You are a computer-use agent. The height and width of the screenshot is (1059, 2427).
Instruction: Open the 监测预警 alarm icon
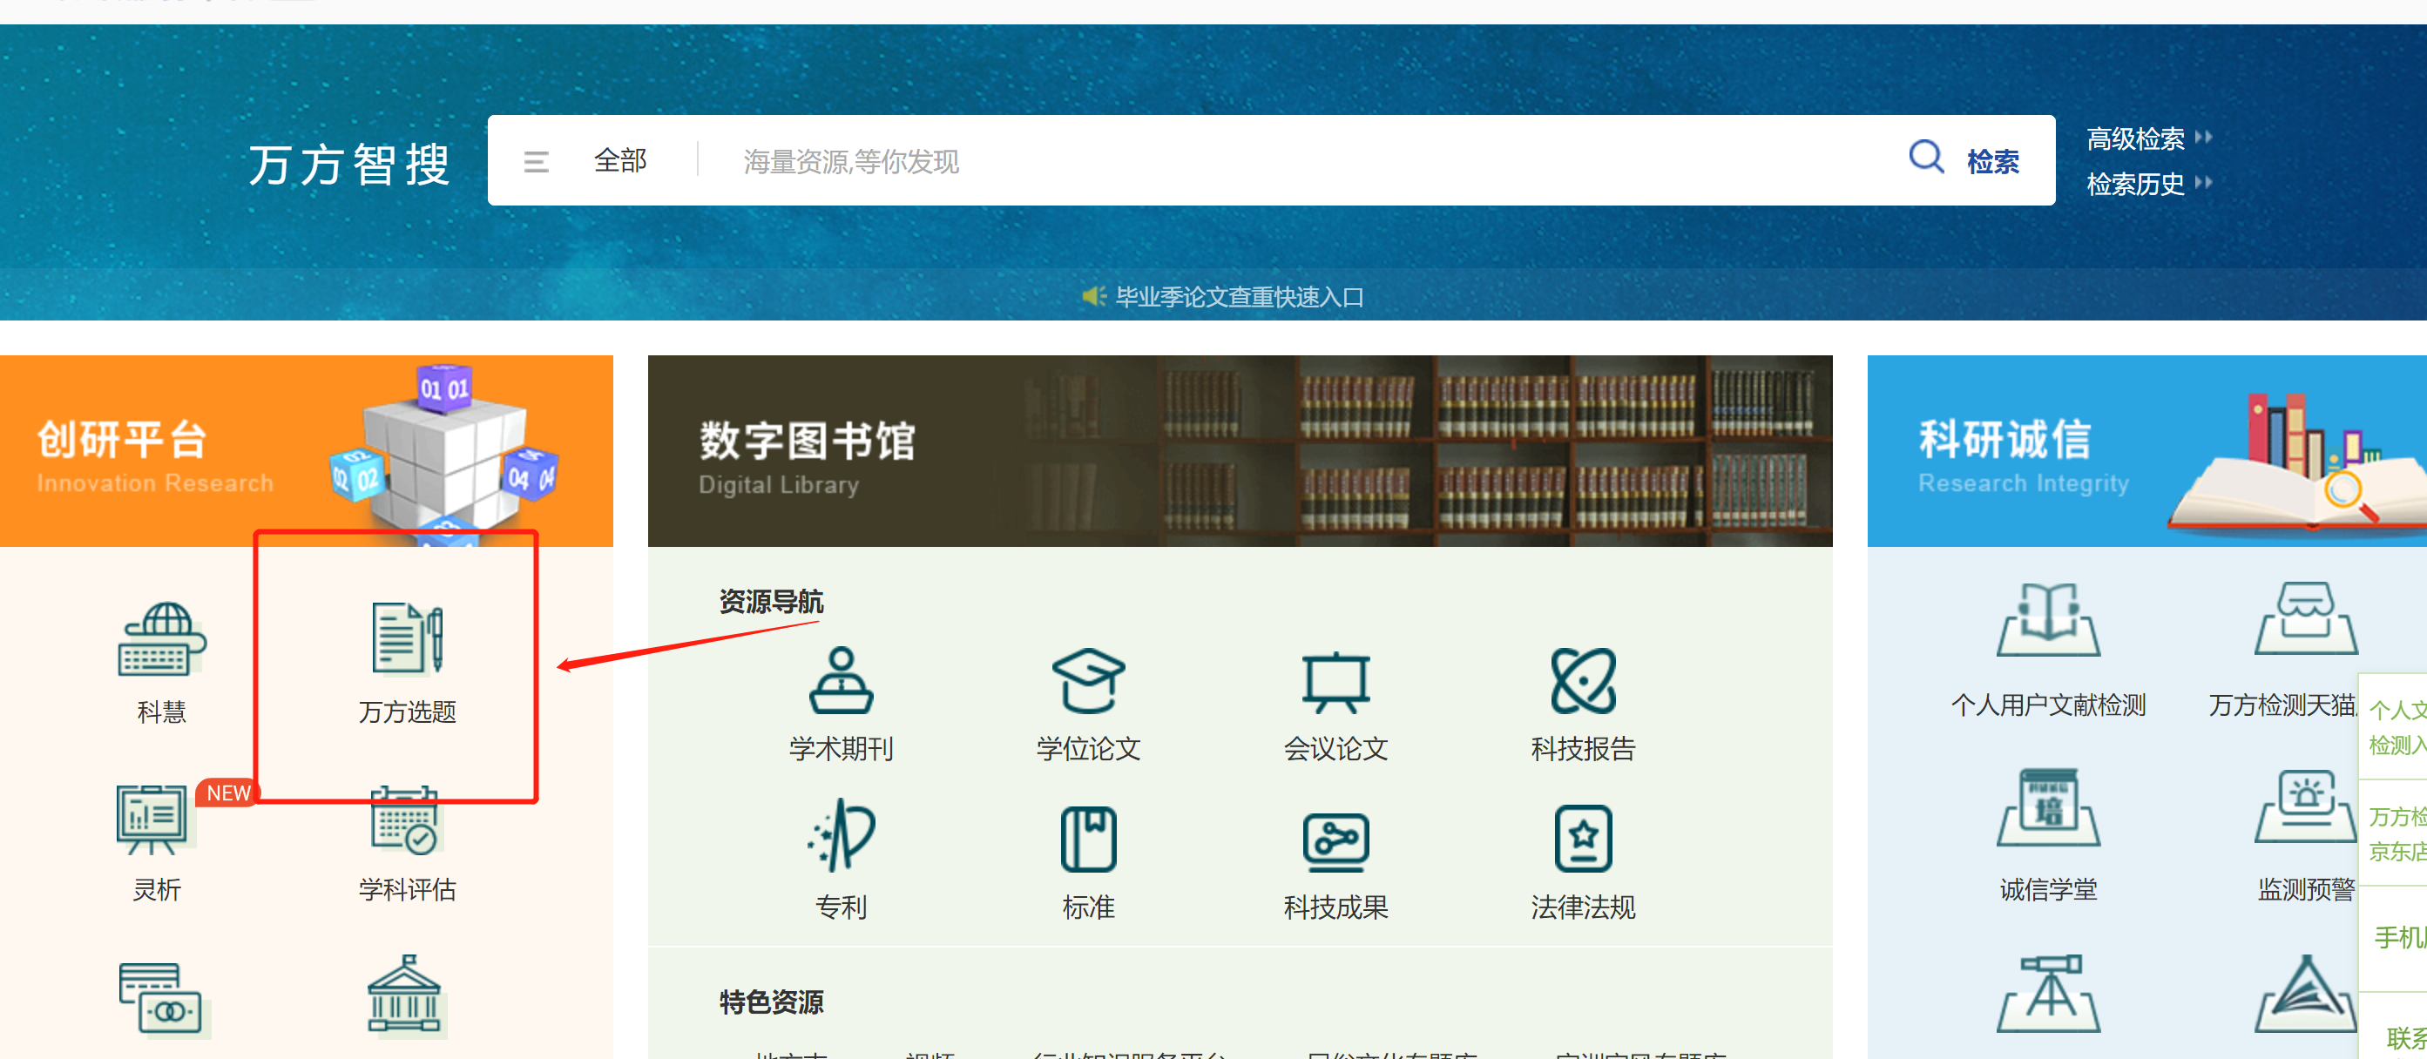2305,807
